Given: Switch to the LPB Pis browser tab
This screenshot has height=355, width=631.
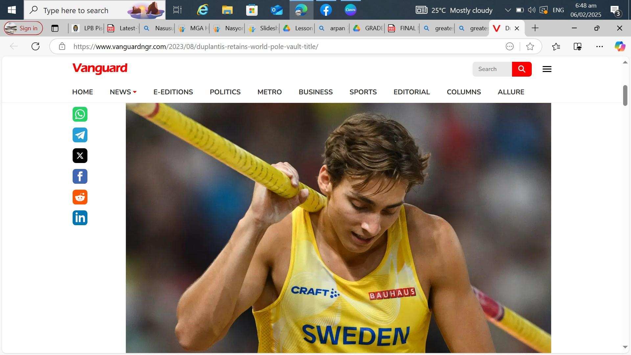Looking at the screenshot, I should click(x=87, y=28).
